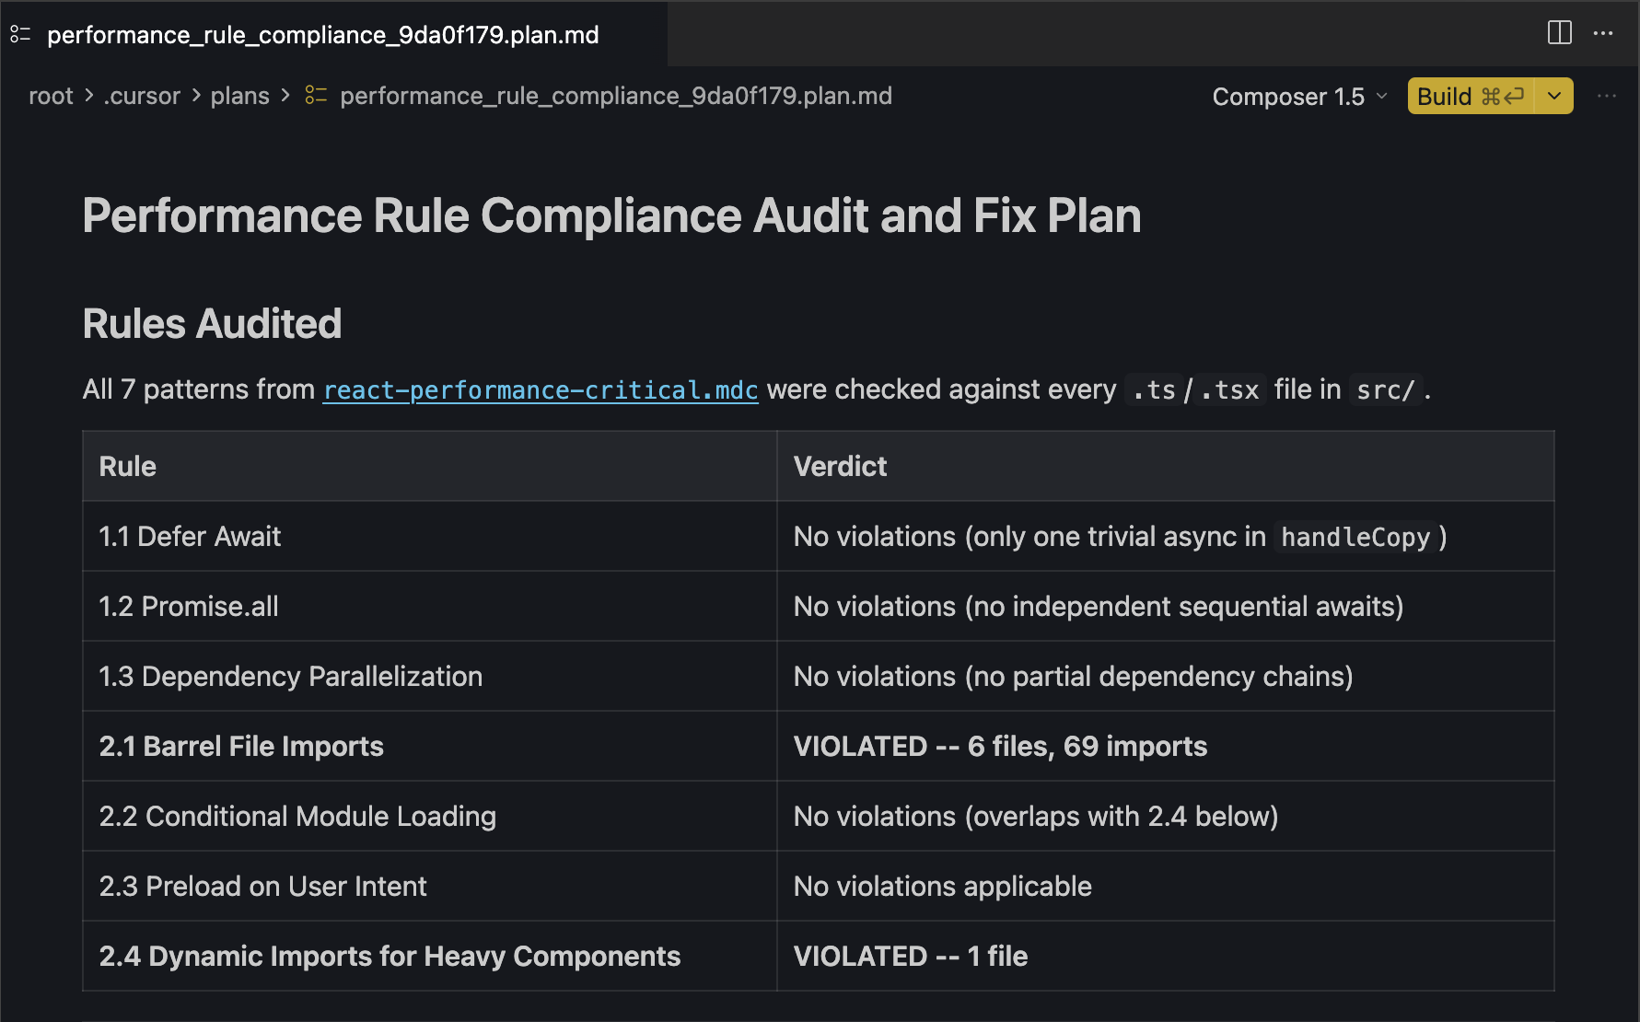This screenshot has width=1640, height=1022.
Task: Click the Verdict column header
Action: (1165, 466)
